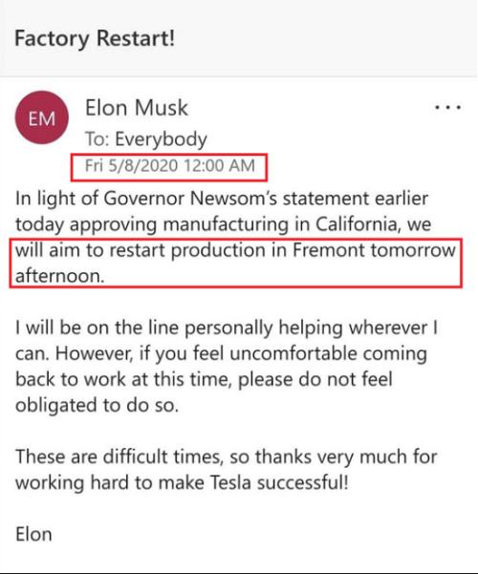This screenshot has height=574, width=478.
Task: Click the line "obligated to do so."
Action: point(97,406)
